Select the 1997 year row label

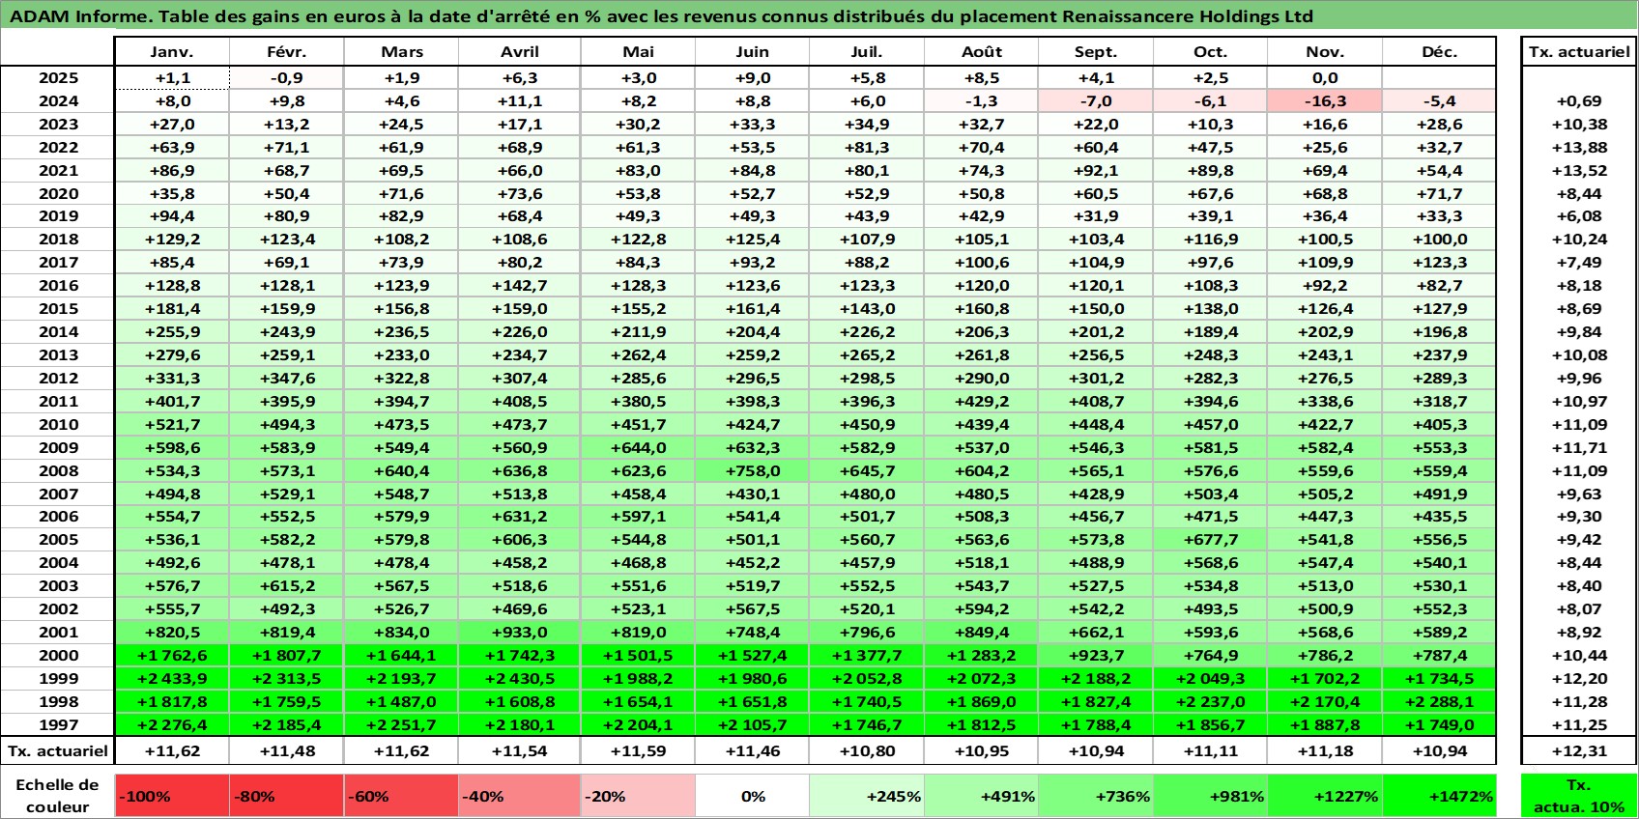pyautogui.click(x=57, y=724)
